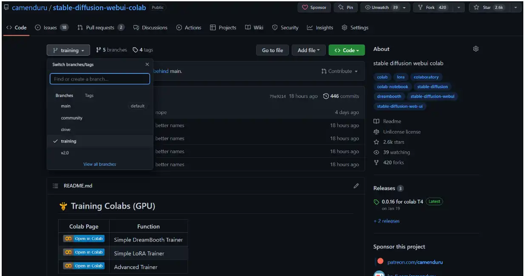Screen dimensions: 528x276
Task: Close the Switch branches/tags popup
Action: pos(147,64)
